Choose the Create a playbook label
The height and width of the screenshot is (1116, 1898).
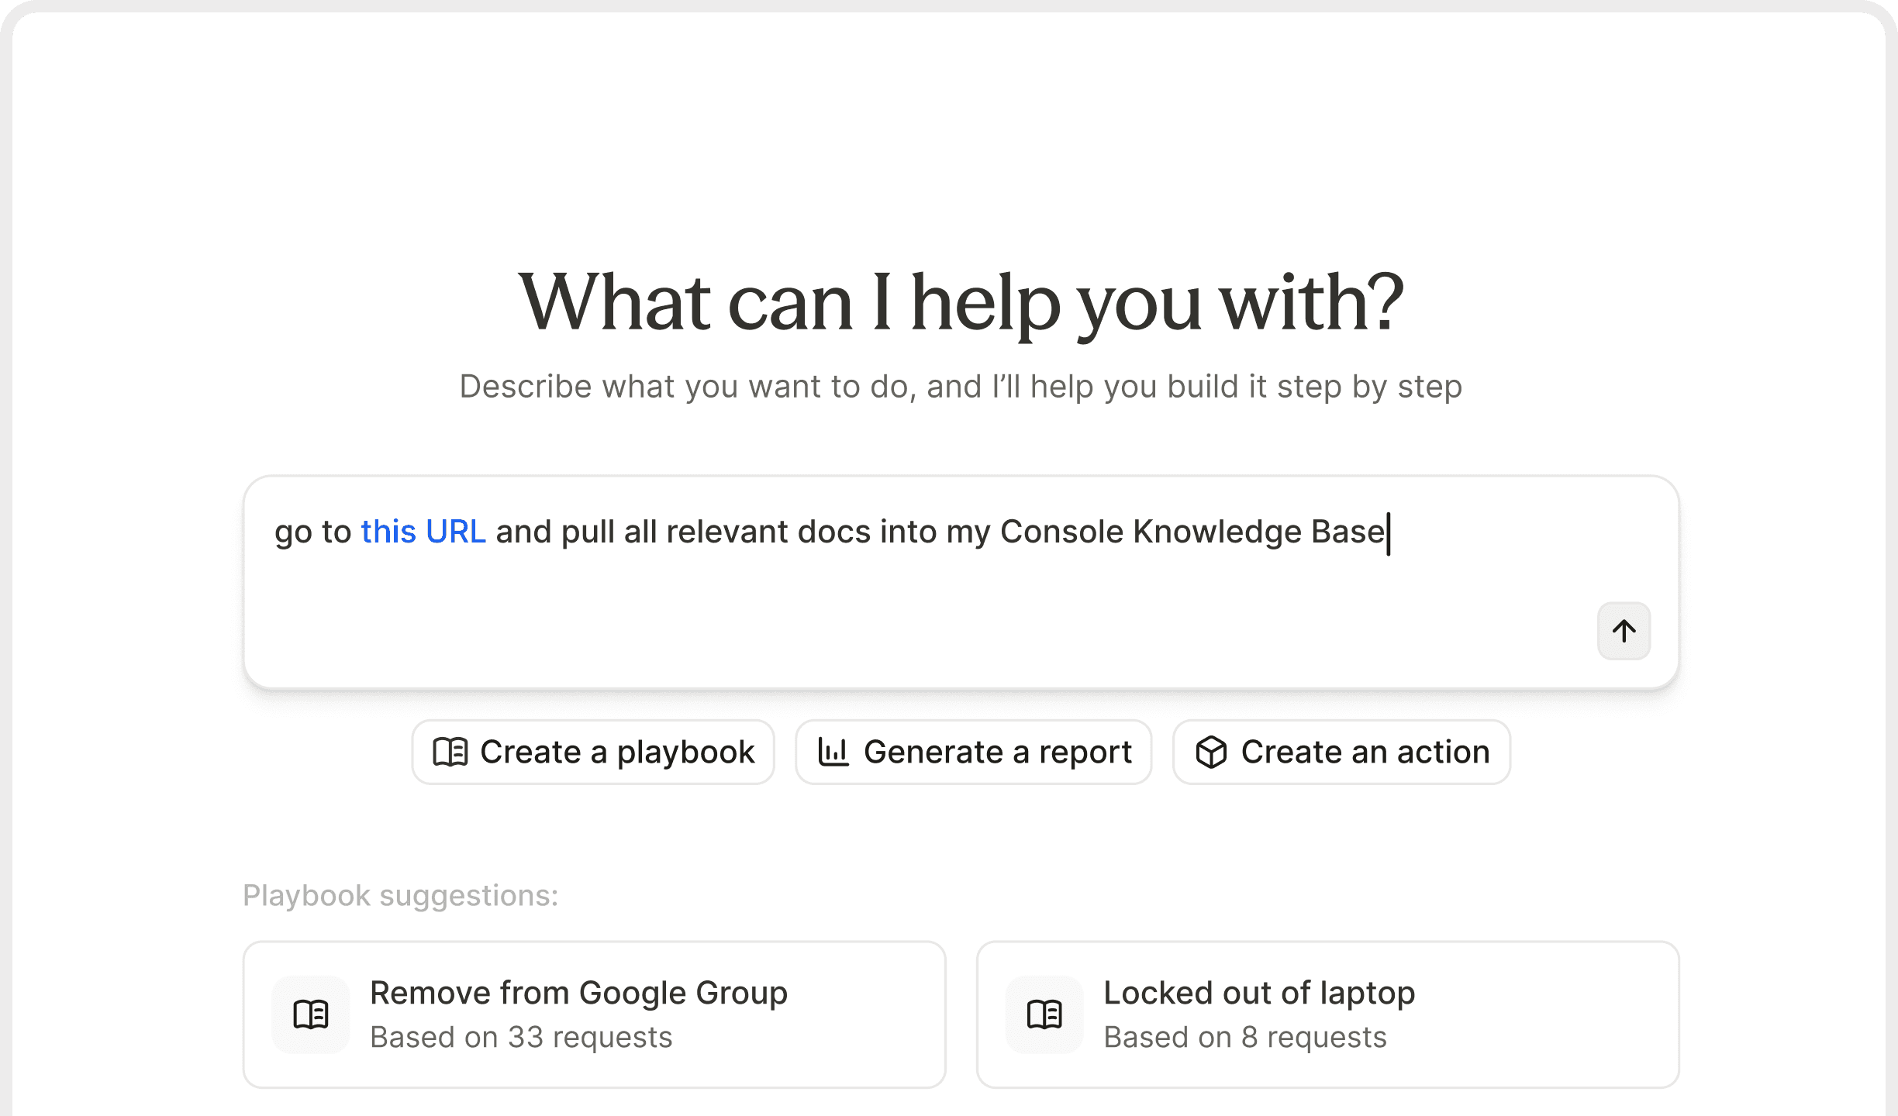tap(617, 752)
